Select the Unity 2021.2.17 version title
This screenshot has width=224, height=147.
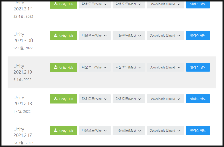(x=23, y=132)
